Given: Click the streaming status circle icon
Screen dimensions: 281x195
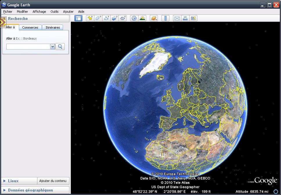Looking at the screenshot, I should click(276, 192).
